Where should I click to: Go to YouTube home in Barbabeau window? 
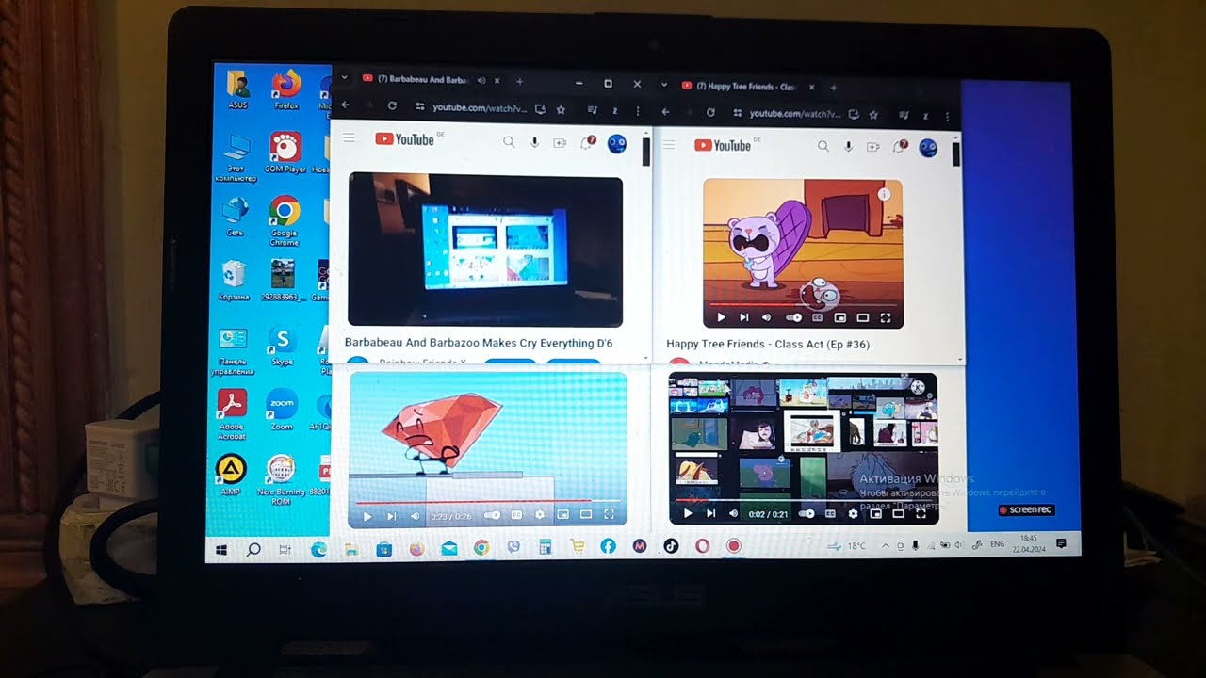click(404, 139)
